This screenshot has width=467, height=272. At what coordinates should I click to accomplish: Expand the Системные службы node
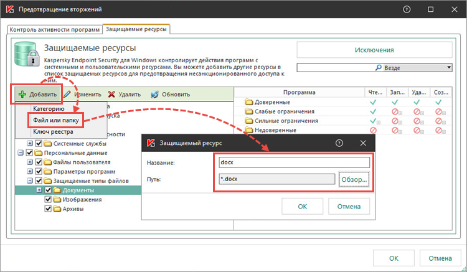coord(30,143)
